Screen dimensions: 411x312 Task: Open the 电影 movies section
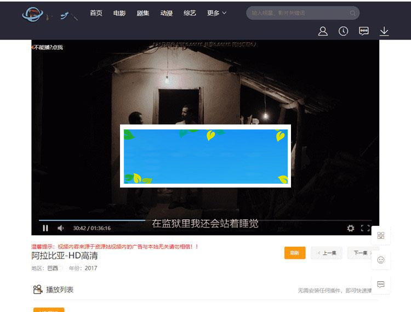119,13
